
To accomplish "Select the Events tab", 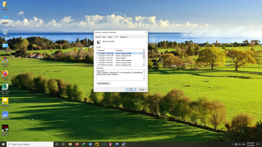I will coord(116,37).
